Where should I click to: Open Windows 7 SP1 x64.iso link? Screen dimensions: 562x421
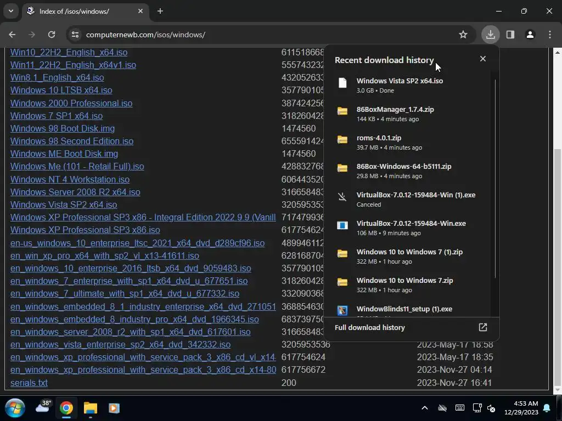(57, 116)
